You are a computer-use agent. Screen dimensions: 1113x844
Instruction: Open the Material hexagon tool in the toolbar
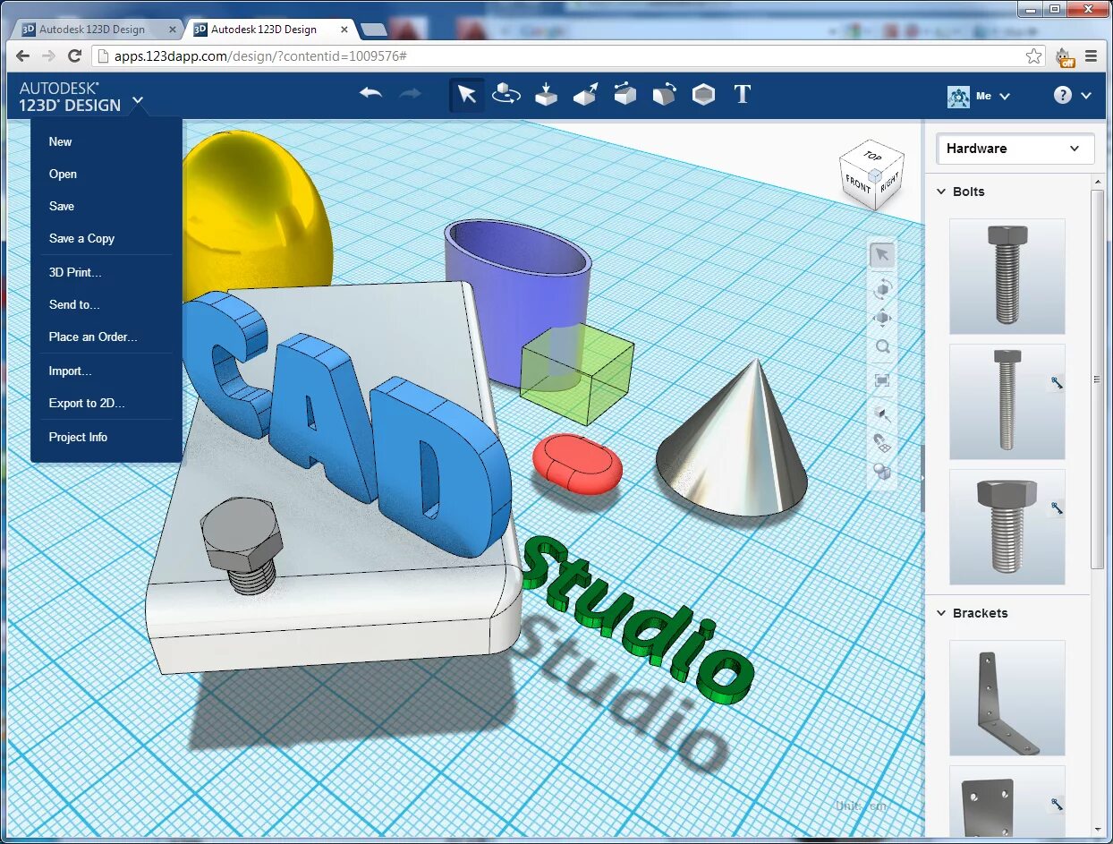click(704, 94)
